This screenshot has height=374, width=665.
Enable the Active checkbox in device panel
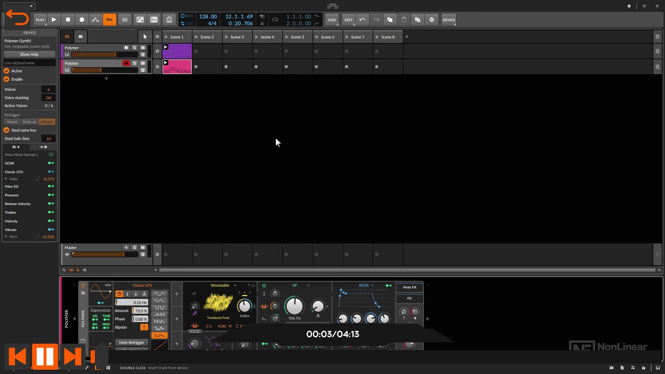pyautogui.click(x=7, y=71)
